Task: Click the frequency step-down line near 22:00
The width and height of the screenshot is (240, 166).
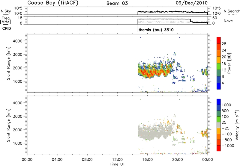Action: point(191,21)
